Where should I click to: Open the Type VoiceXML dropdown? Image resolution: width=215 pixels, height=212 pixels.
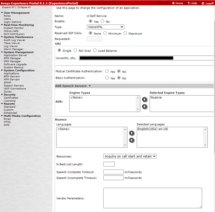105,27
